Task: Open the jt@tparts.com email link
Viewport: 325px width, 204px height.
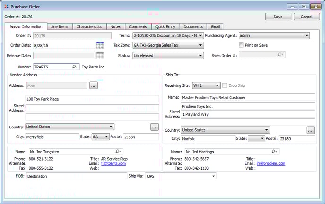Action: pyautogui.click(x=113, y=163)
